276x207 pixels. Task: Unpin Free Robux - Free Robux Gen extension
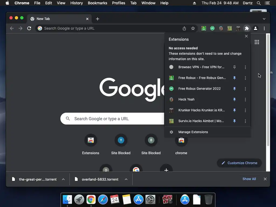point(234,78)
